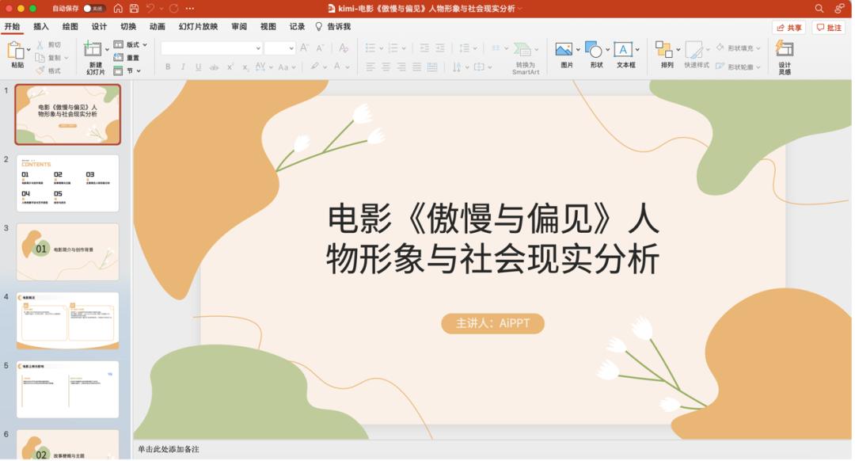855x461 pixels.
Task: Pick the font color A swatch
Action: [x=337, y=67]
